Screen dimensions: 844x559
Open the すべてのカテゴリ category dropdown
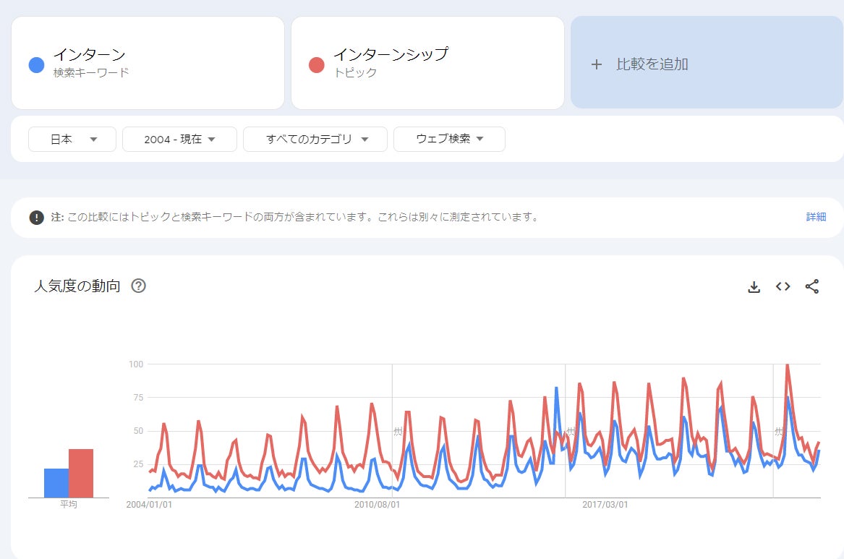[315, 140]
